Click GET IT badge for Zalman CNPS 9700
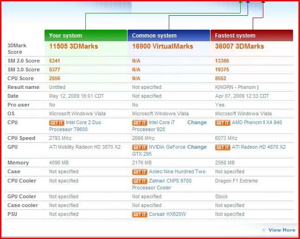The image size is (300, 239). [x=140, y=181]
